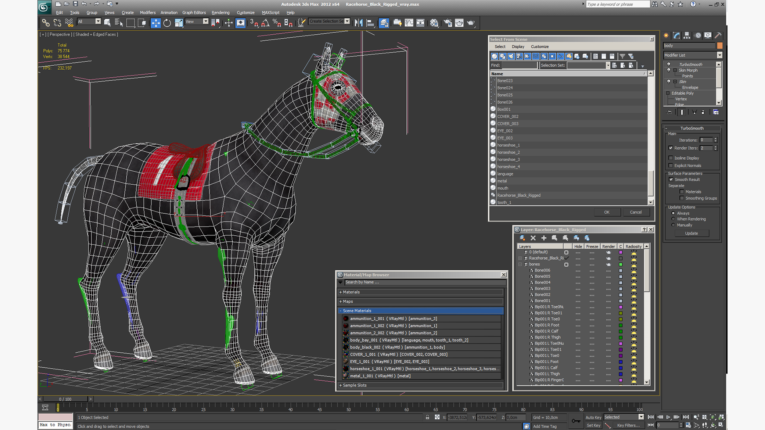Toggle Display Geometry filter in Select From Scene

click(x=494, y=56)
